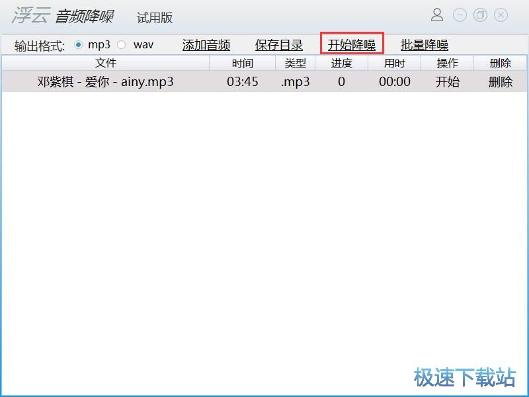Launch 批量降噪 batch denoise
Screen dimensions: 529x397
click(x=425, y=45)
